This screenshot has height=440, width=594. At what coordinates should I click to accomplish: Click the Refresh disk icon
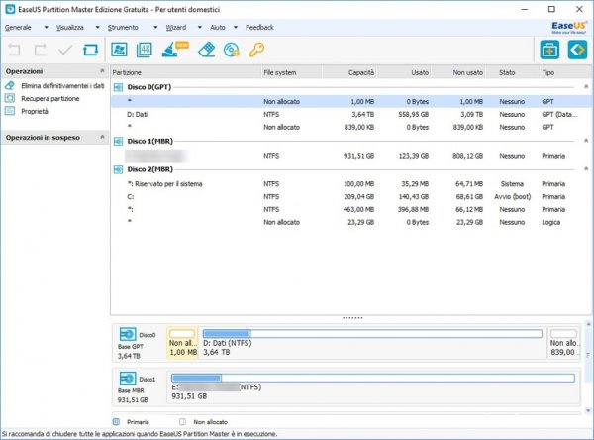point(90,50)
